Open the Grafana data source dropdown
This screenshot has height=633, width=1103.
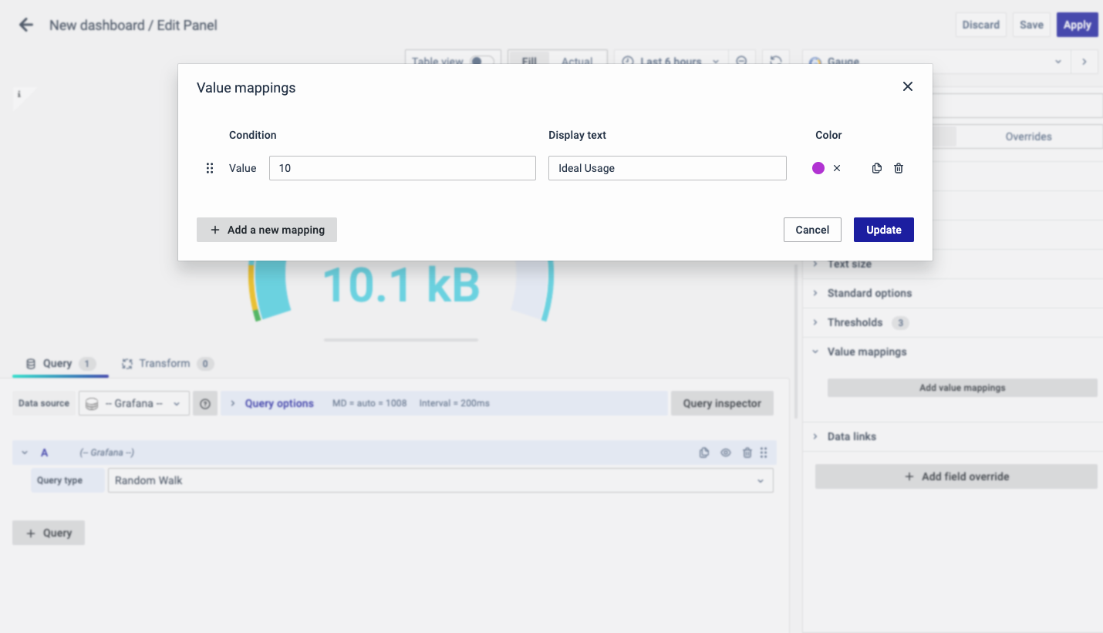pyautogui.click(x=134, y=403)
